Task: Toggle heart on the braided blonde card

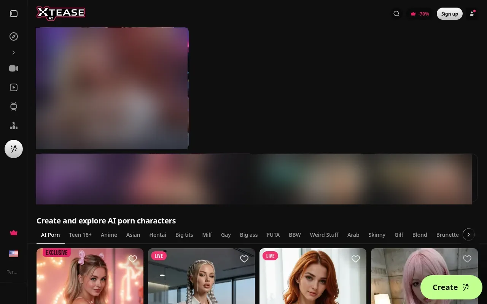Action: 244,259
